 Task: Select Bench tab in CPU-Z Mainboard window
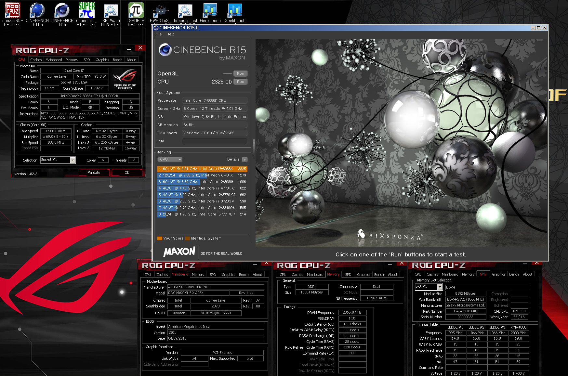point(244,275)
